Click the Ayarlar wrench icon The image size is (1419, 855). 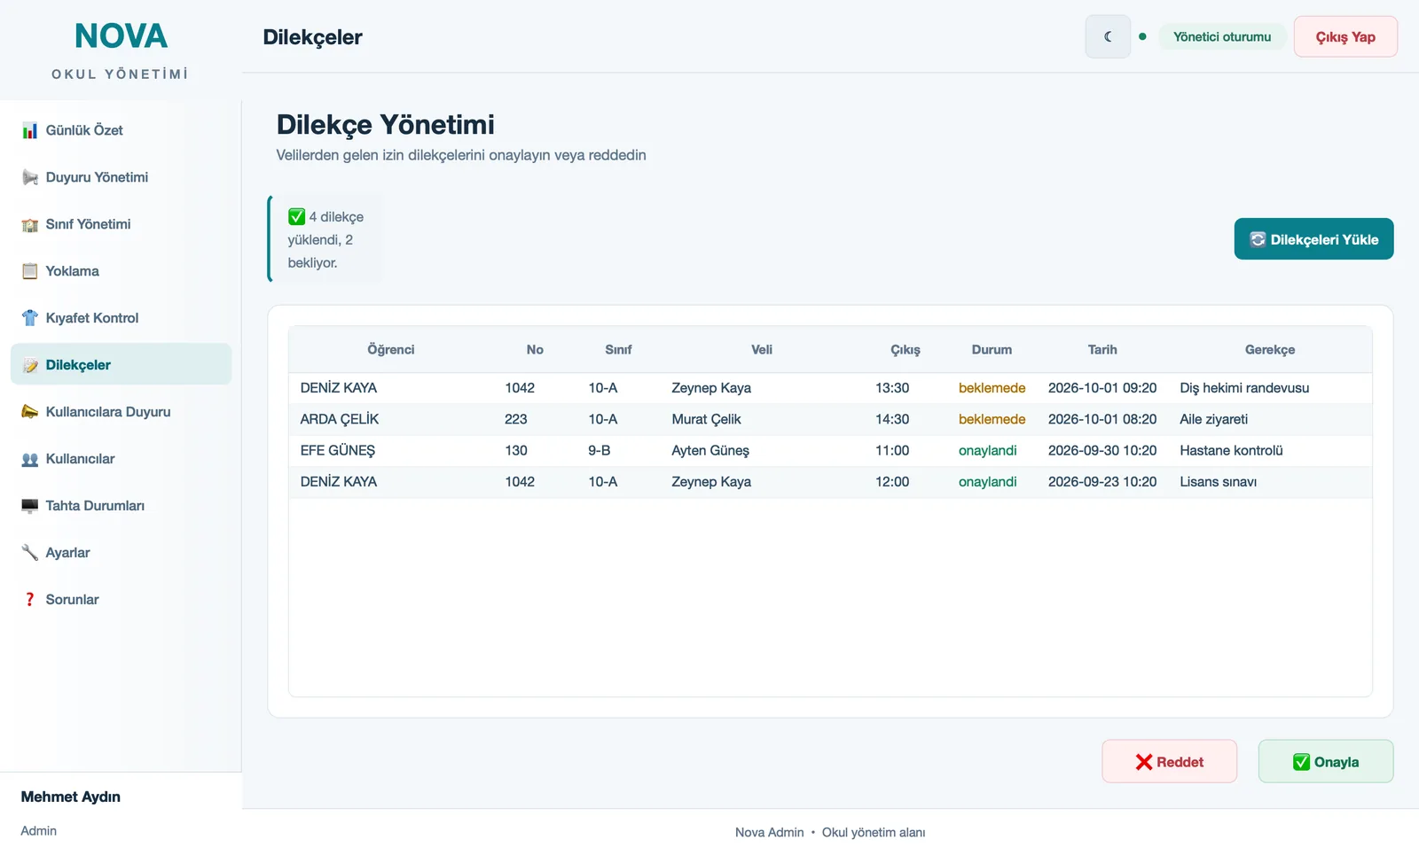coord(30,553)
